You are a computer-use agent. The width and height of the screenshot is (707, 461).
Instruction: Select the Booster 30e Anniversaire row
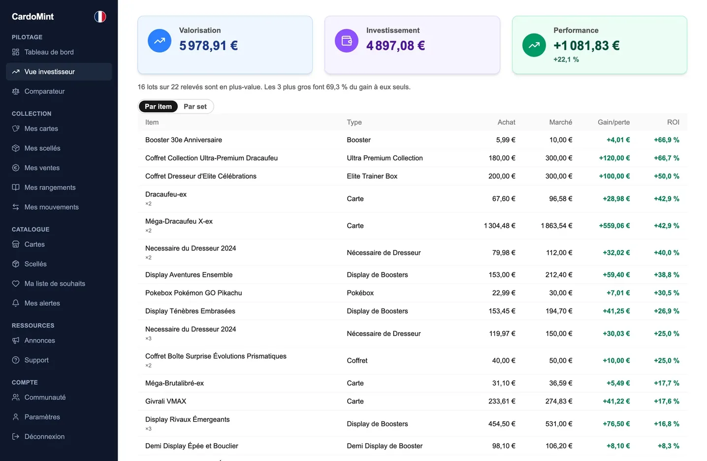tap(413, 140)
